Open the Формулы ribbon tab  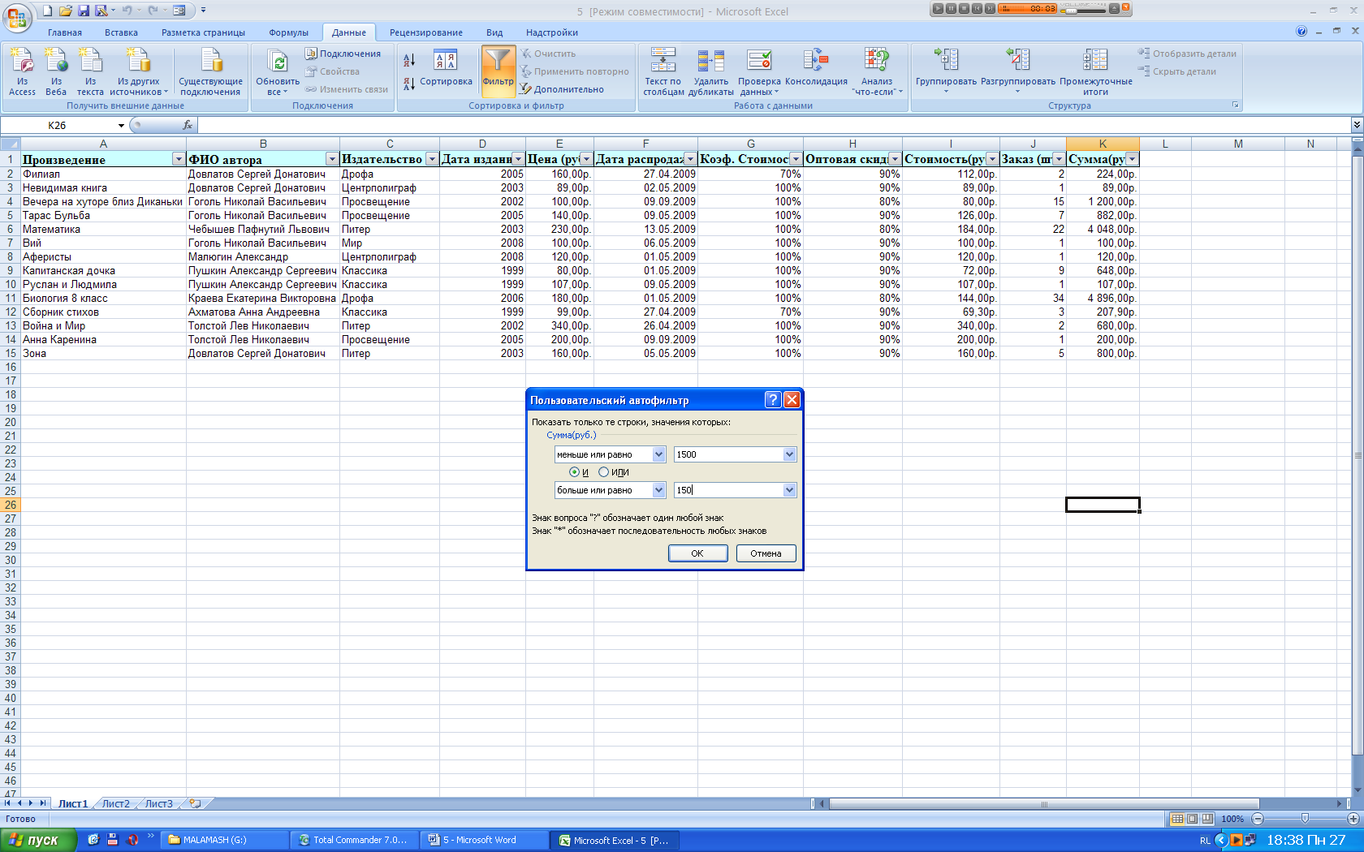coord(288,32)
